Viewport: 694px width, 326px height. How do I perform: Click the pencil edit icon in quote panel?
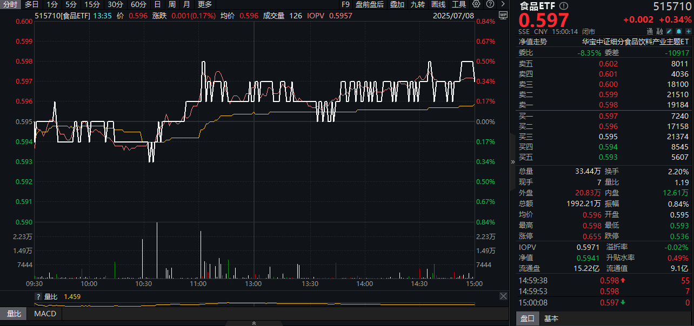point(669,31)
